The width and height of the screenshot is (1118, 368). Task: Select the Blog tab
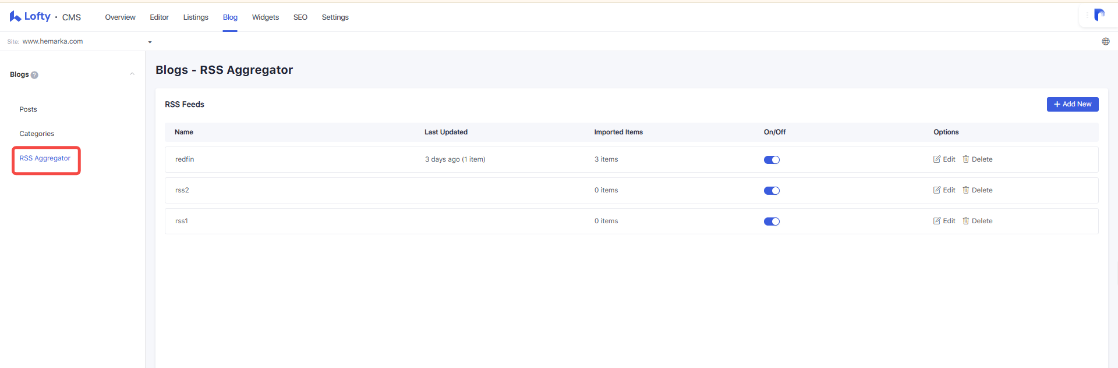click(x=230, y=17)
